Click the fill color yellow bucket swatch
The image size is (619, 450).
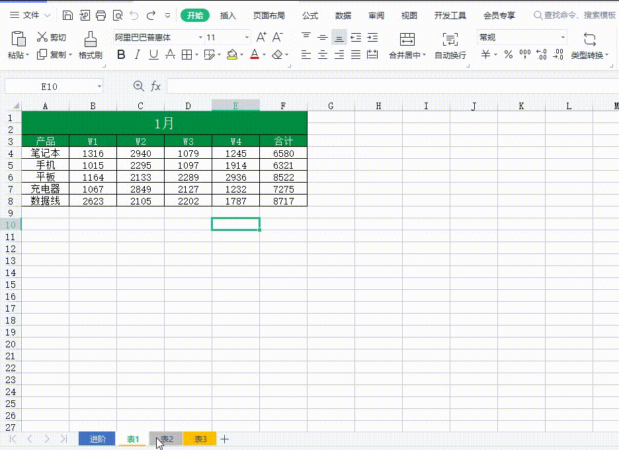[x=232, y=54]
